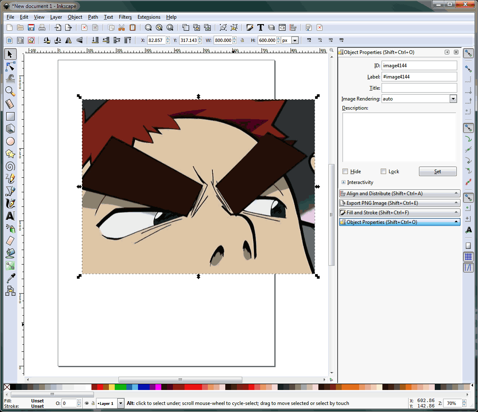The height and width of the screenshot is (412, 478).
Task: Open the Object menu
Action: [75, 17]
